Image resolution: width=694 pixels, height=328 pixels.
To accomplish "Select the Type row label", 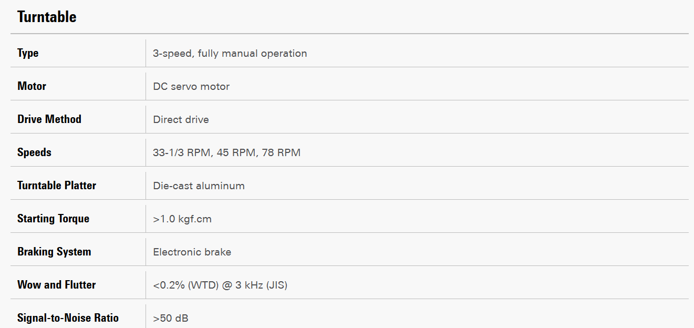I will [28, 53].
